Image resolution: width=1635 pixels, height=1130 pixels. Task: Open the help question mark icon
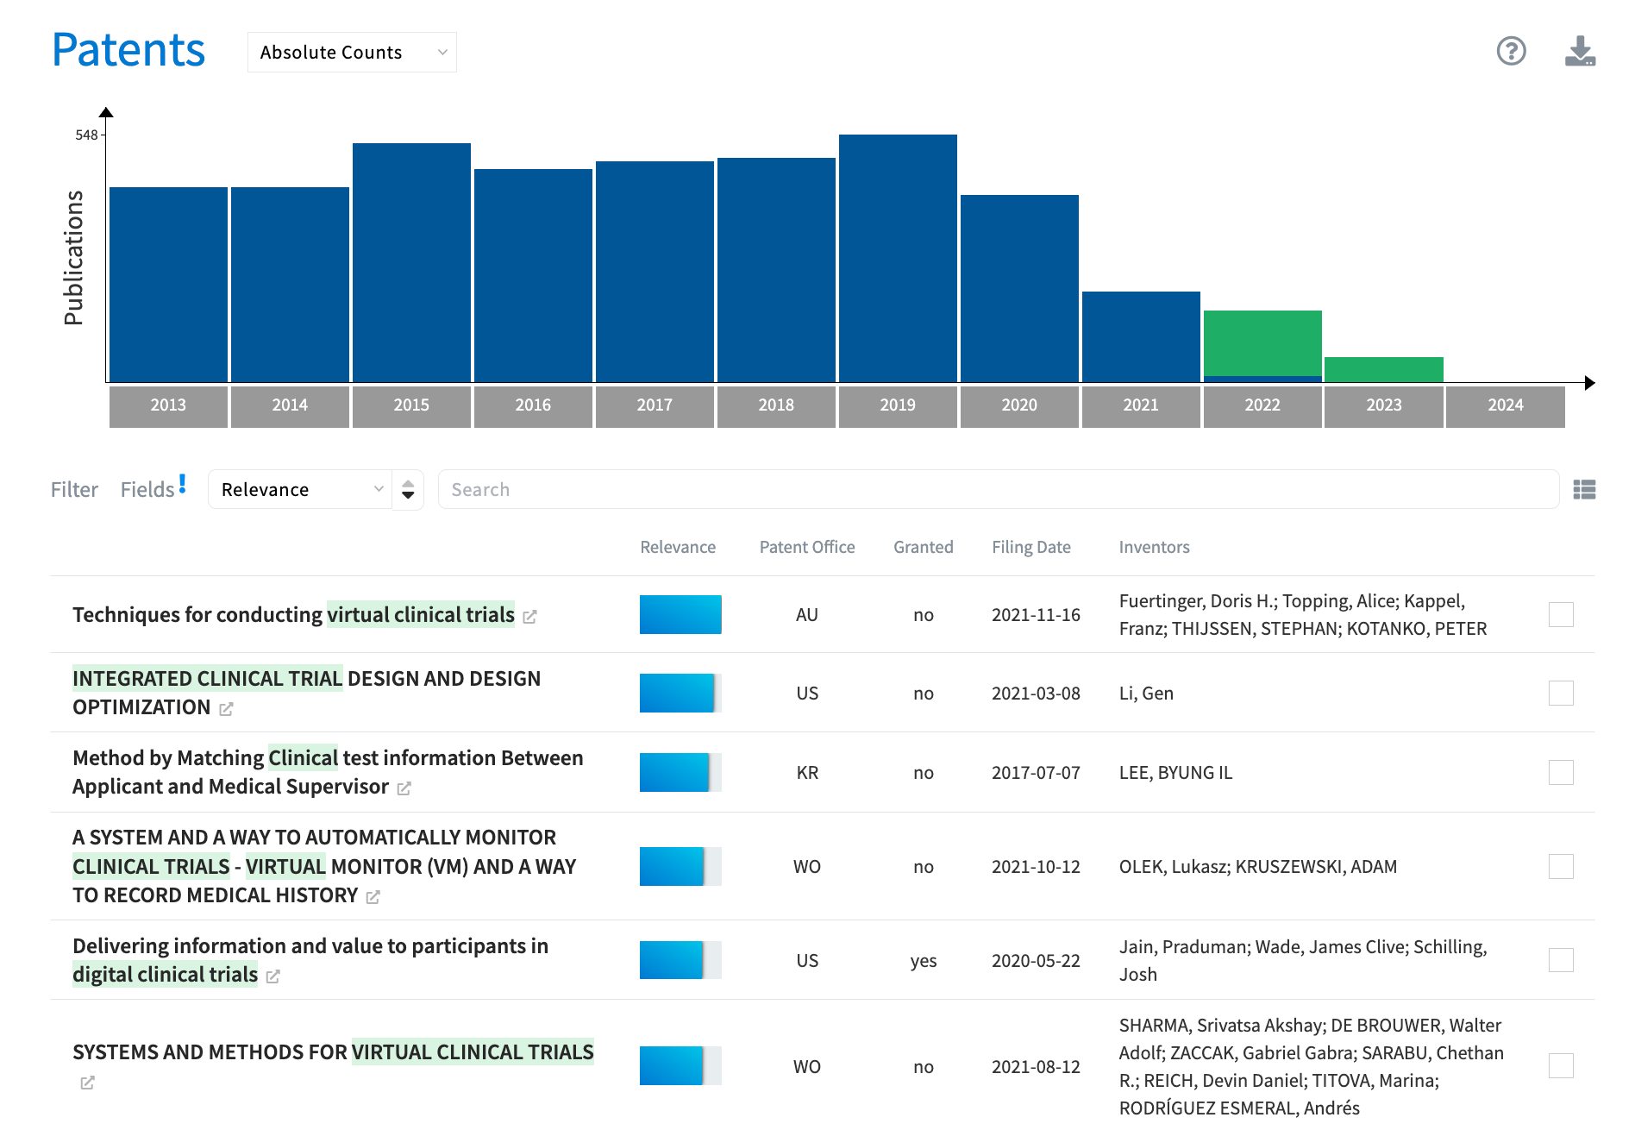pos(1511,51)
